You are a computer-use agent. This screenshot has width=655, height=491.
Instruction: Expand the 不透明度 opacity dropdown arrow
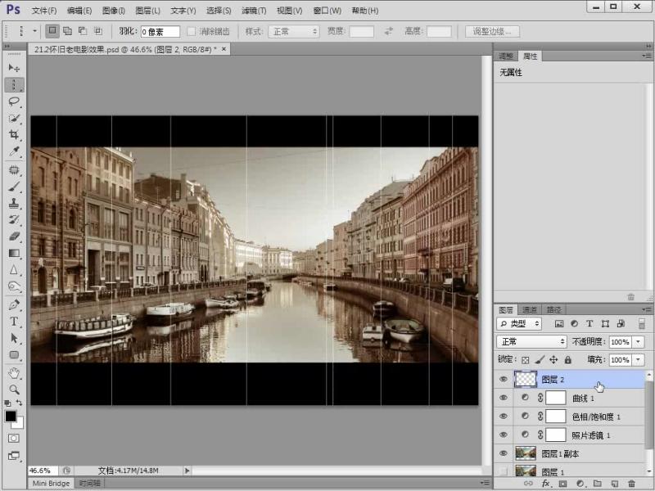pos(639,341)
